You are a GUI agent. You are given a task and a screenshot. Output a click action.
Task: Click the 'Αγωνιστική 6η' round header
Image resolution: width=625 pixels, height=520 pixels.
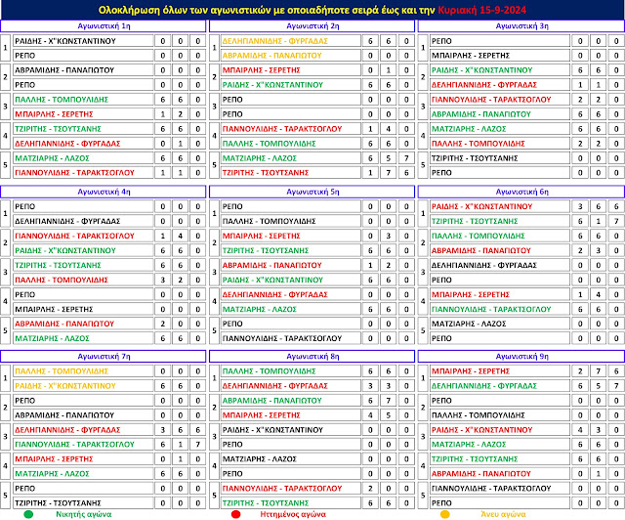[521, 192]
